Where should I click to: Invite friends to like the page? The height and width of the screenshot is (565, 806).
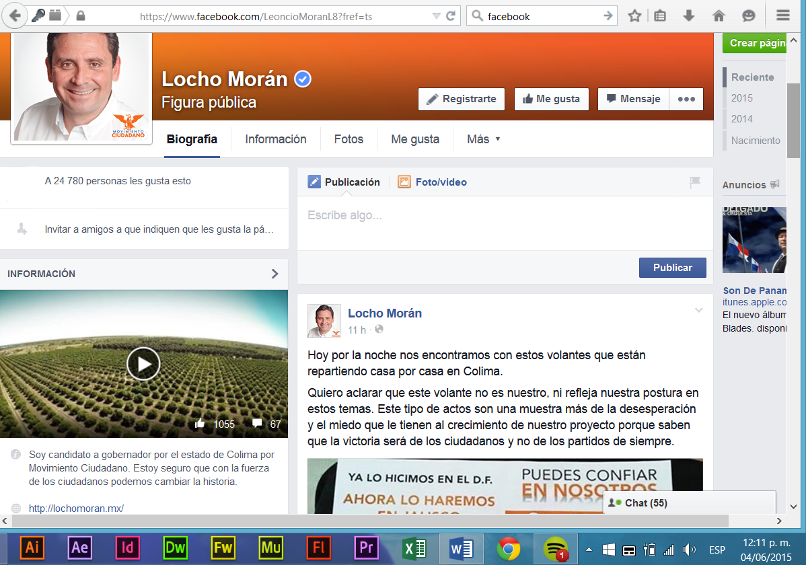click(159, 229)
